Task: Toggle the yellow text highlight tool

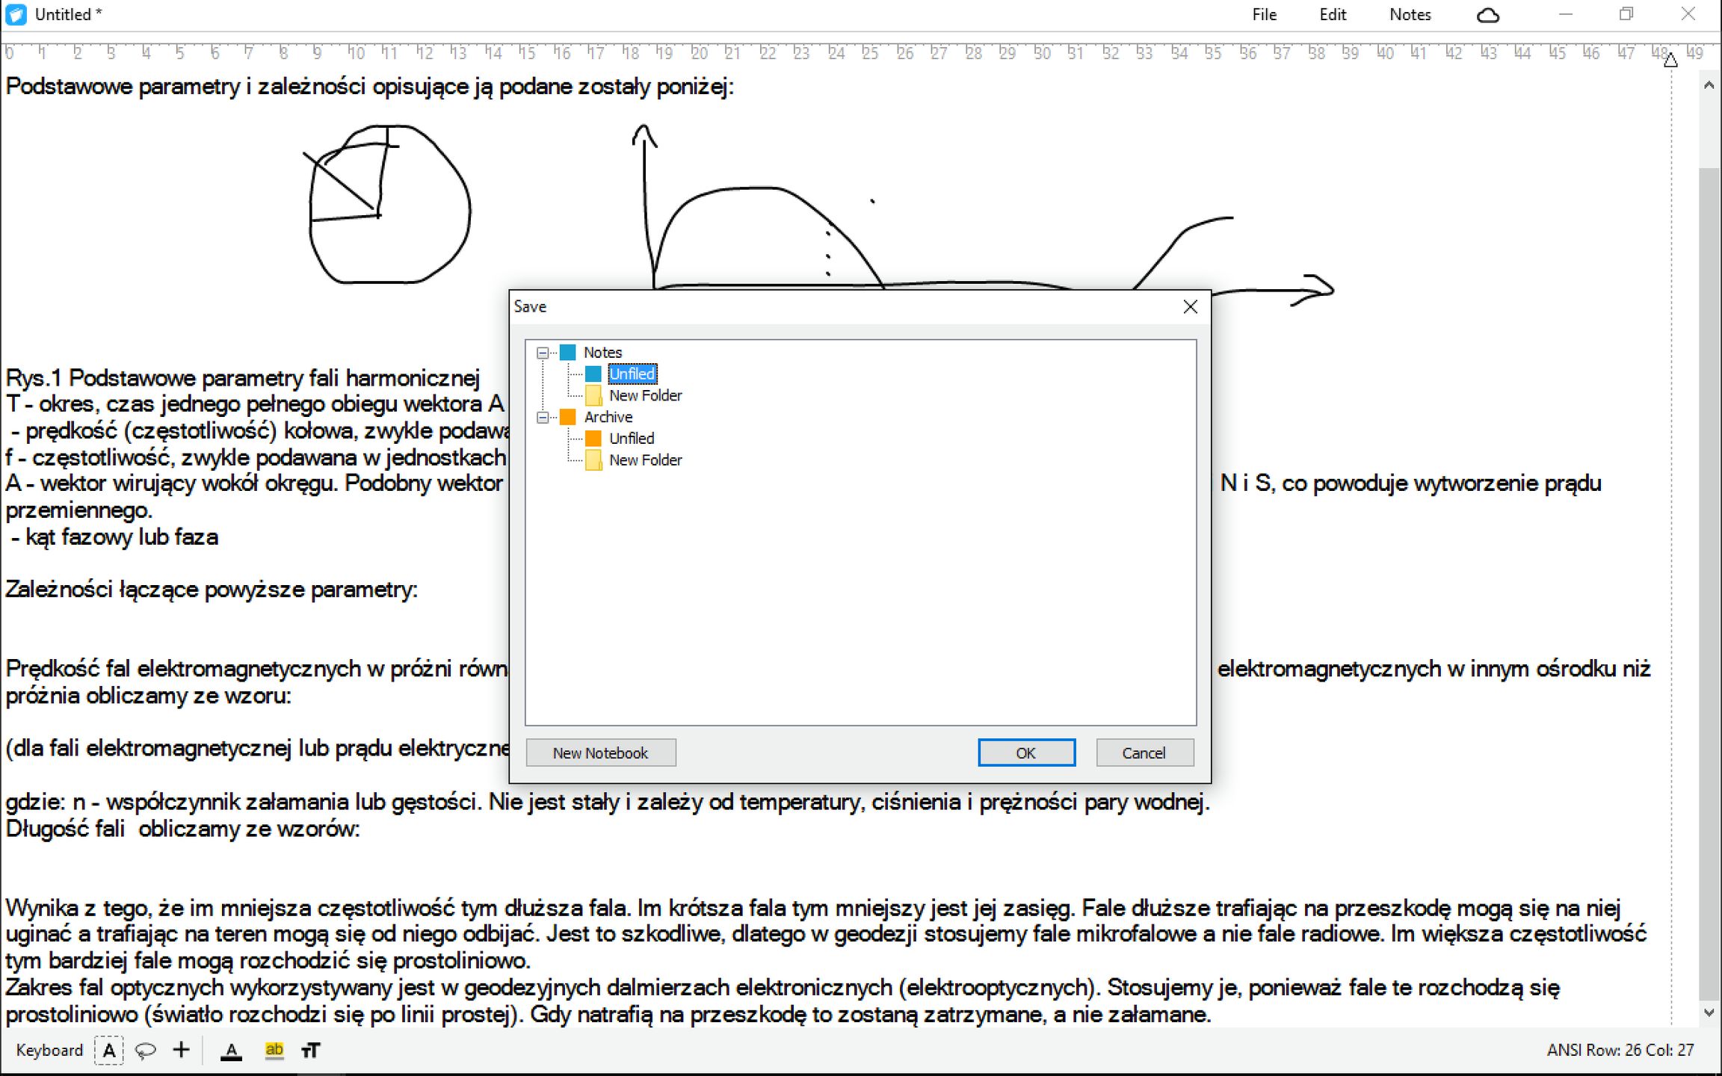Action: [274, 1050]
